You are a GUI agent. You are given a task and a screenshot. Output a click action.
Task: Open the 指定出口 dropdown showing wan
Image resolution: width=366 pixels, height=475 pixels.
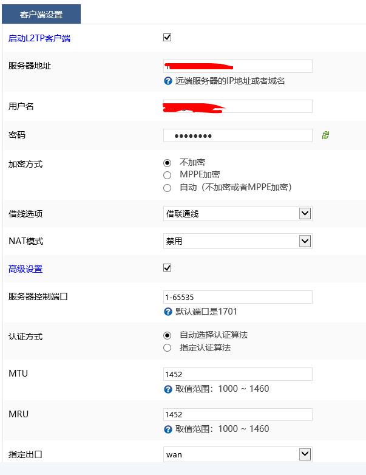pyautogui.click(x=238, y=454)
